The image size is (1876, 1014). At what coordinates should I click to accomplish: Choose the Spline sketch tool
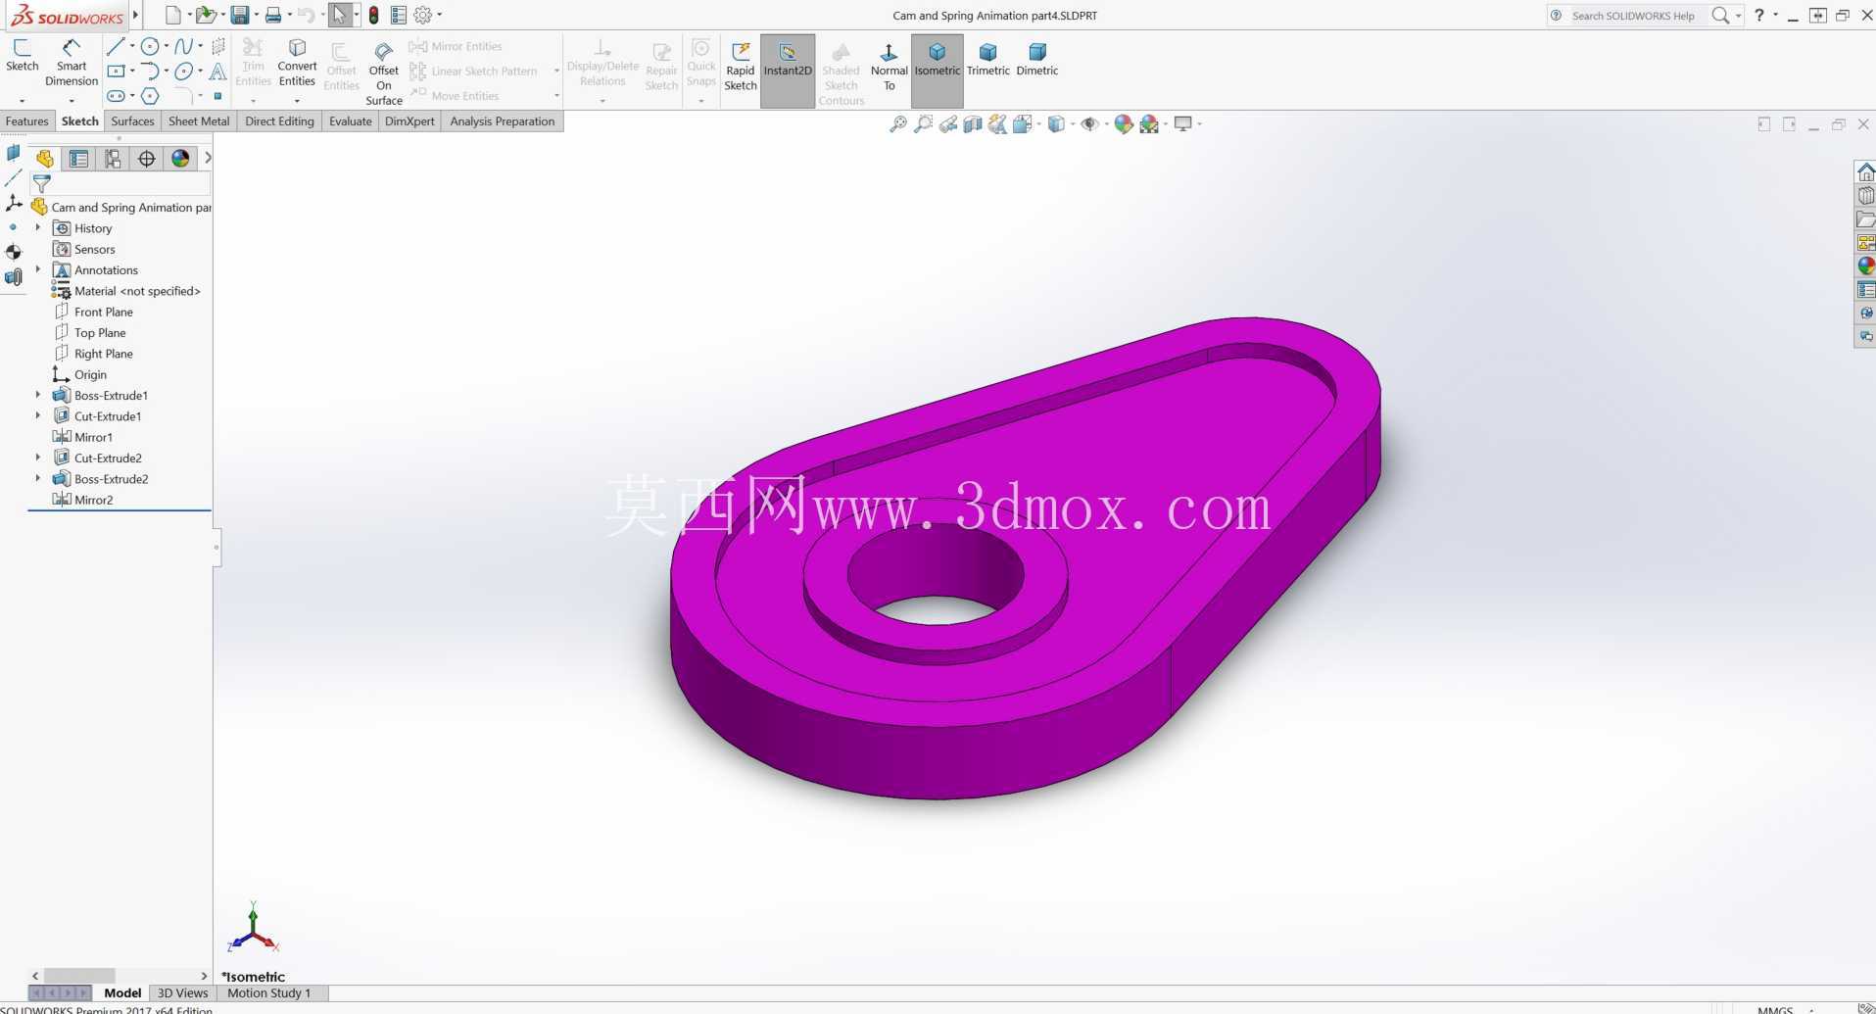pyautogui.click(x=184, y=46)
